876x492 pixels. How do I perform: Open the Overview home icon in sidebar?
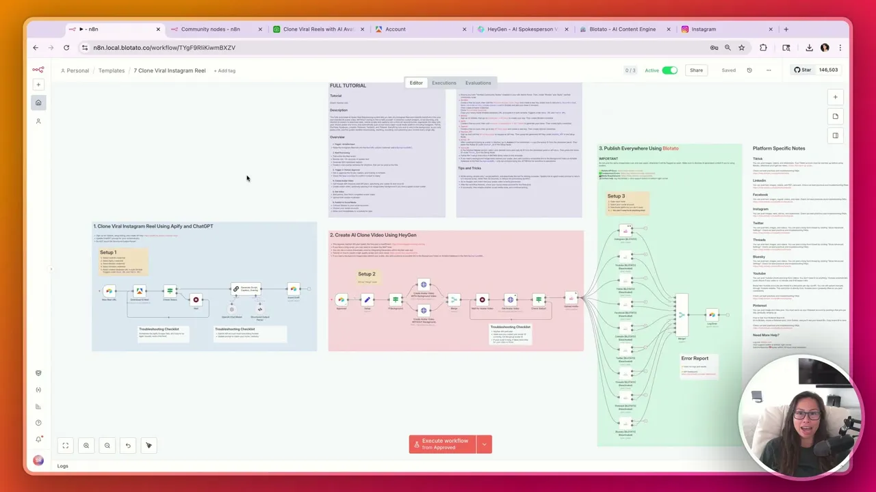coord(38,102)
